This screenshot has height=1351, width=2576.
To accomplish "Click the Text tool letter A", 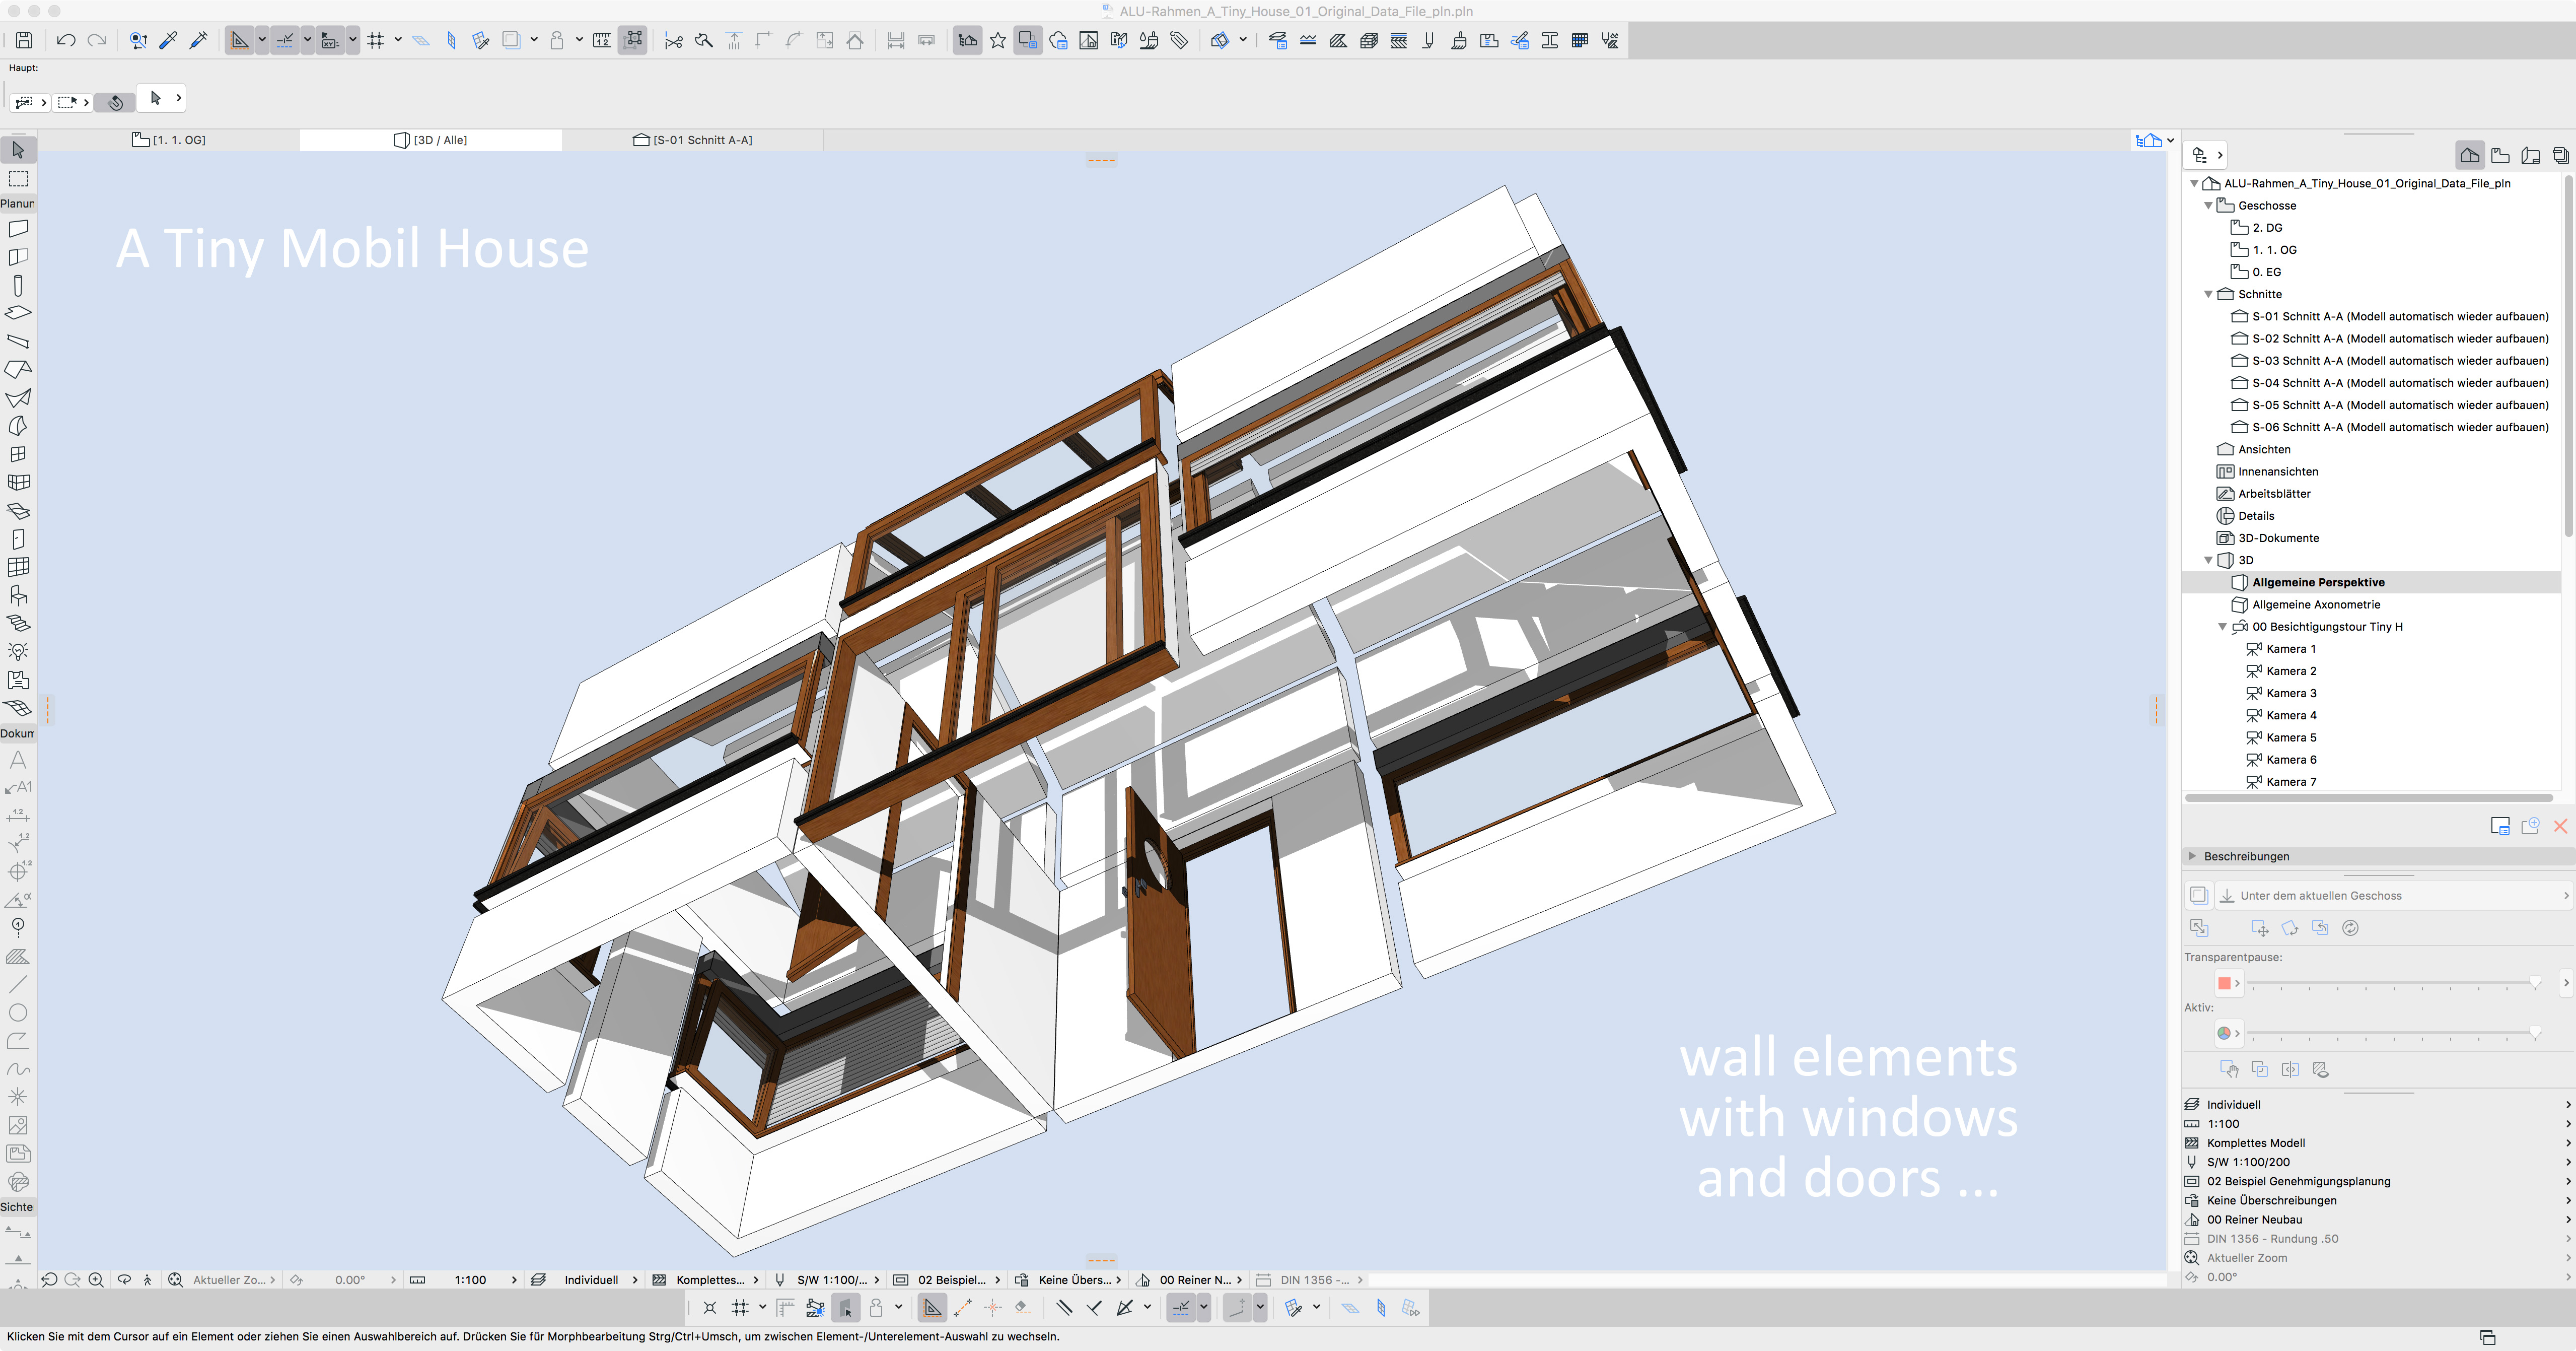I will click(x=18, y=760).
